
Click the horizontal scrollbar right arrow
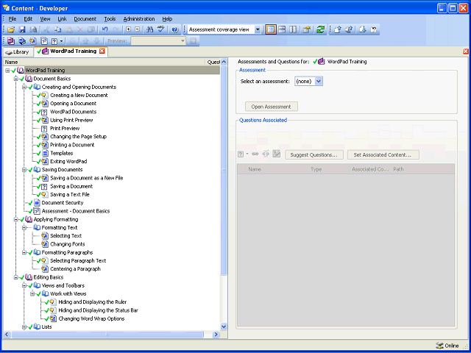(216, 335)
